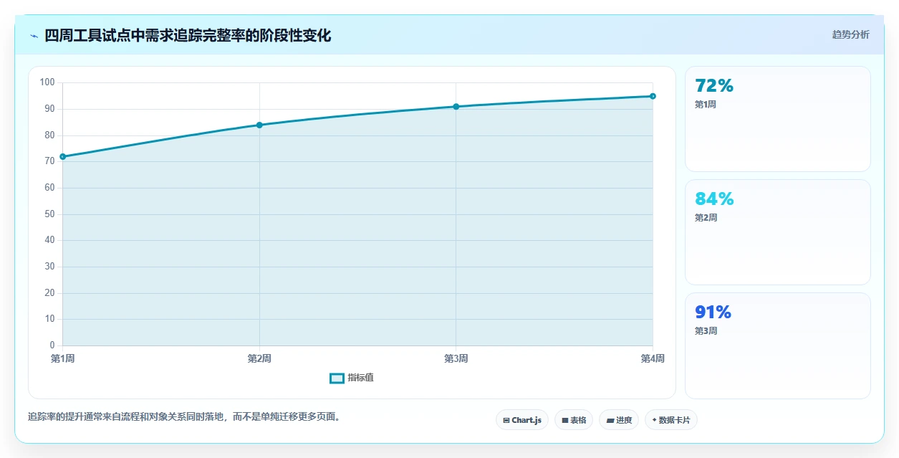Click the 第2周 data point on the line
899x458 pixels.
(x=259, y=125)
